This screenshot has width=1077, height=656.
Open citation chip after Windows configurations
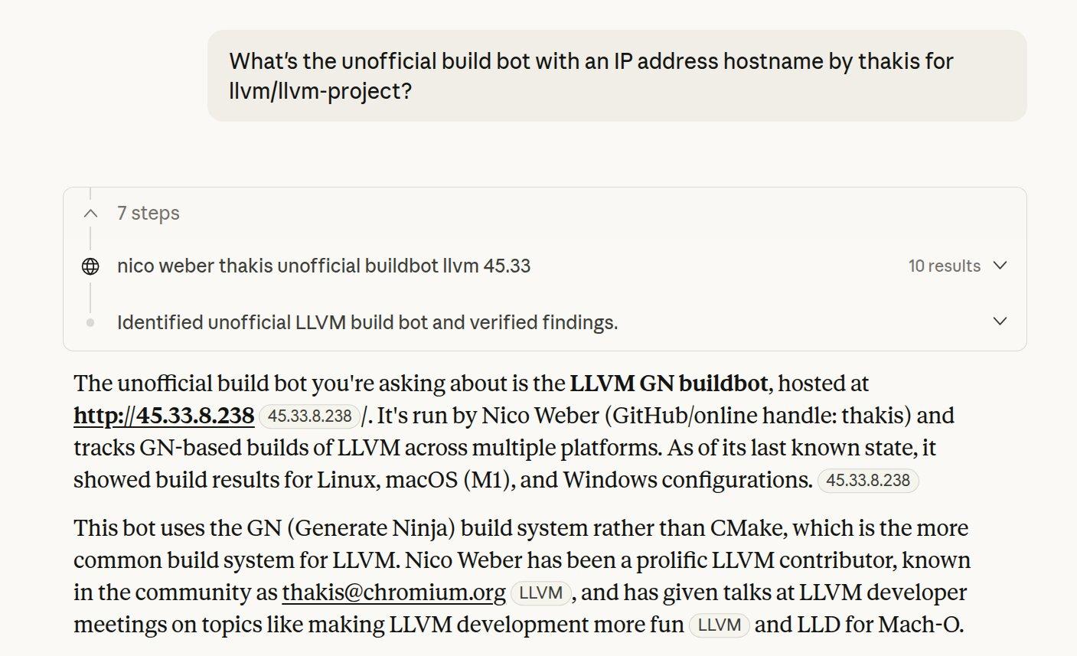pyautogui.click(x=867, y=481)
